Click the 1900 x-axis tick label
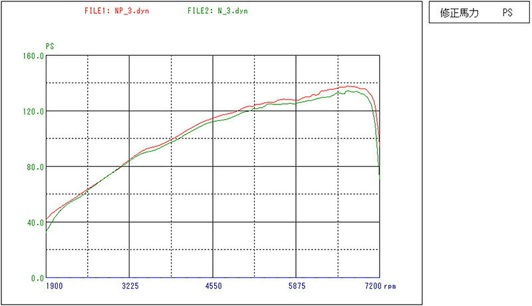 tap(55, 287)
